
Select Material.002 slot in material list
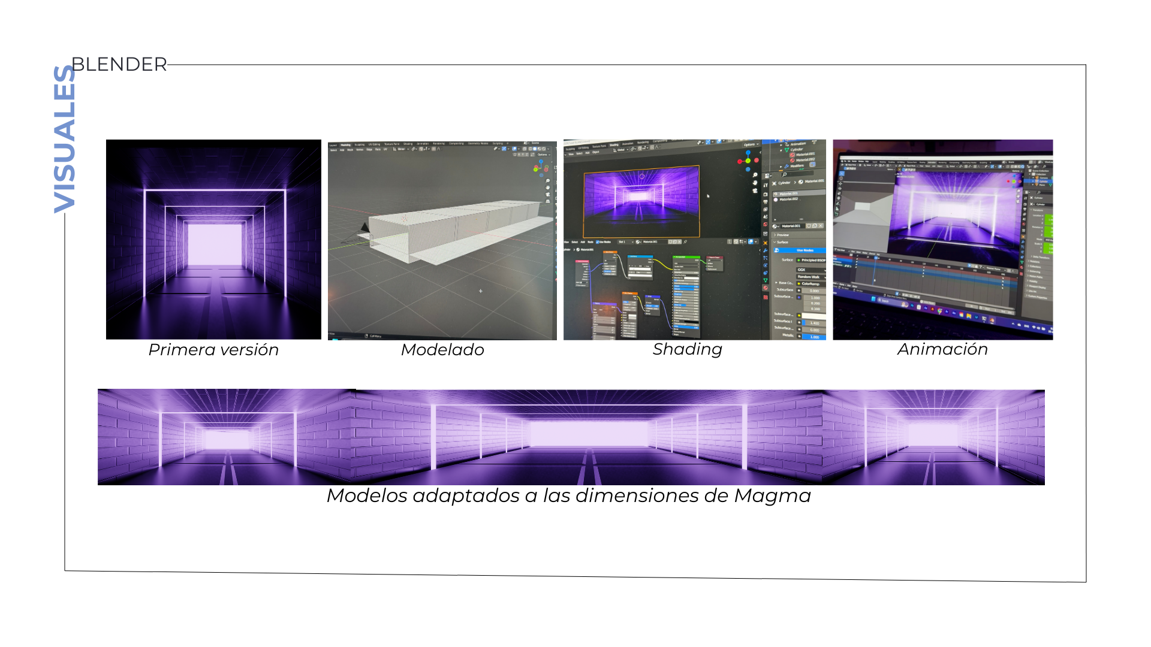tap(788, 199)
